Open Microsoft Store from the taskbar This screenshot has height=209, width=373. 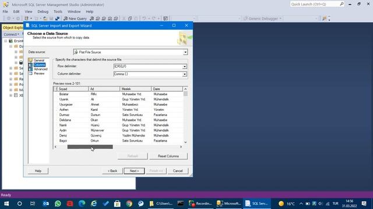pyautogui.click(x=117, y=204)
